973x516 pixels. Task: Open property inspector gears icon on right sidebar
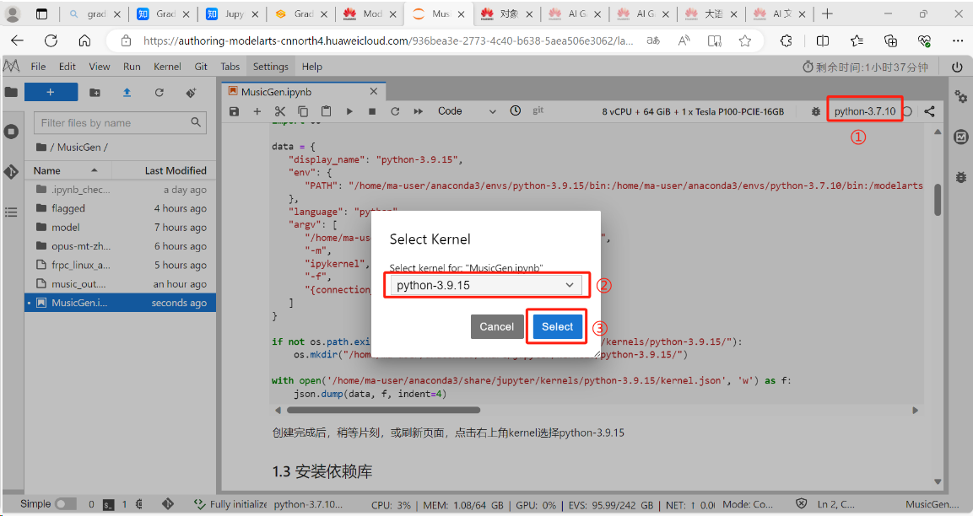click(960, 96)
